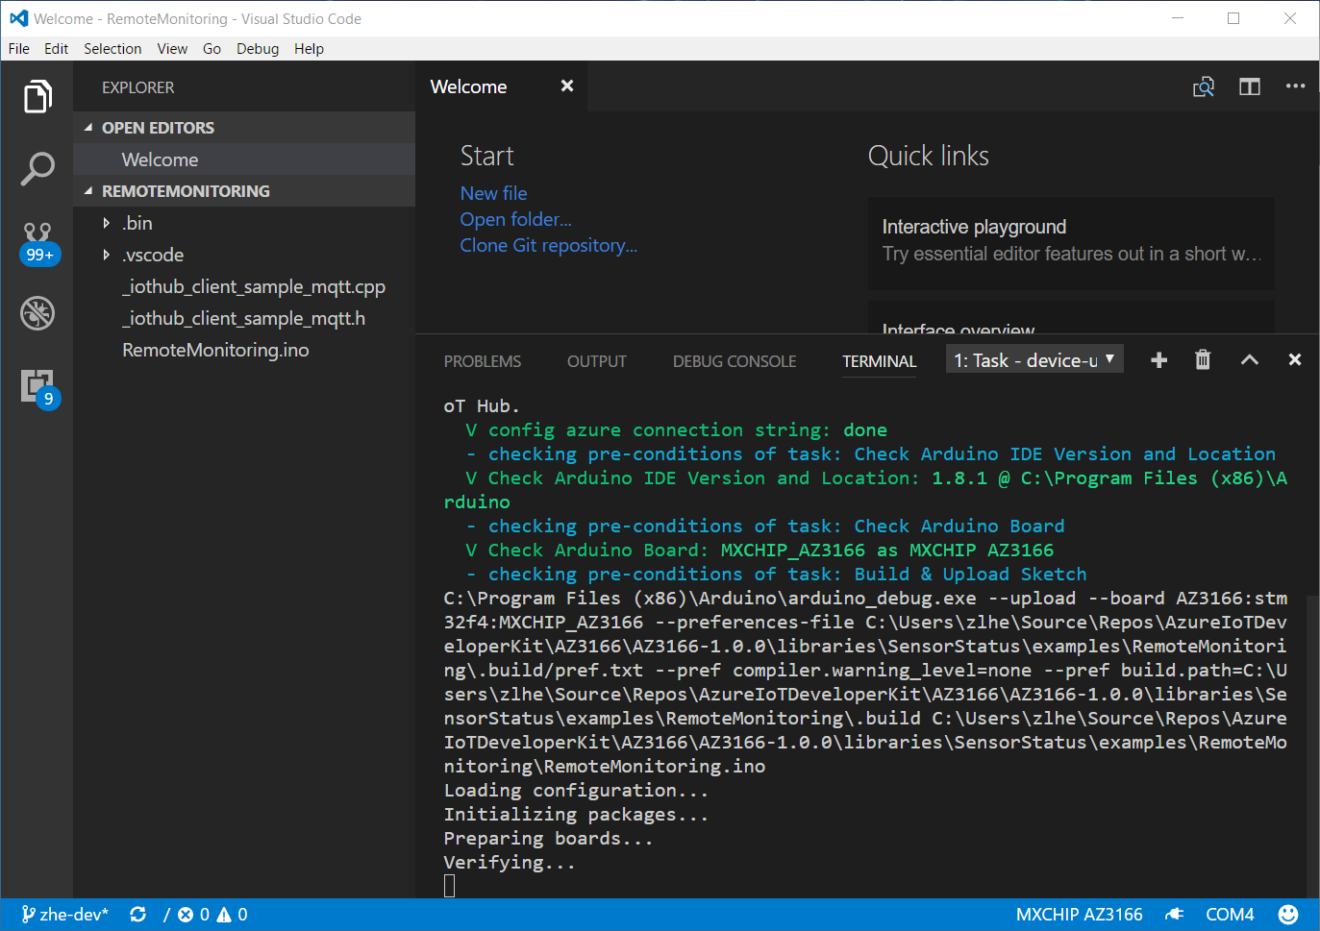Open _iothub_client_sample_mqtt.h file

pyautogui.click(x=244, y=318)
